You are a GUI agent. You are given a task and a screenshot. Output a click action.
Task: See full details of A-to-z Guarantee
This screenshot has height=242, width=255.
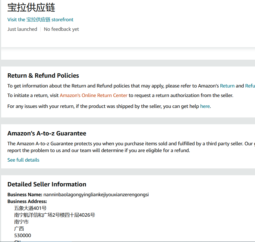[x=23, y=160]
